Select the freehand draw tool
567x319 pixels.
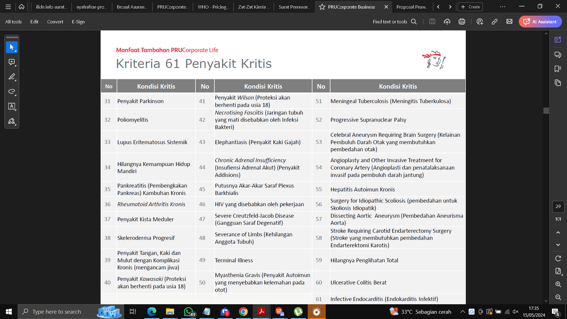click(x=12, y=92)
